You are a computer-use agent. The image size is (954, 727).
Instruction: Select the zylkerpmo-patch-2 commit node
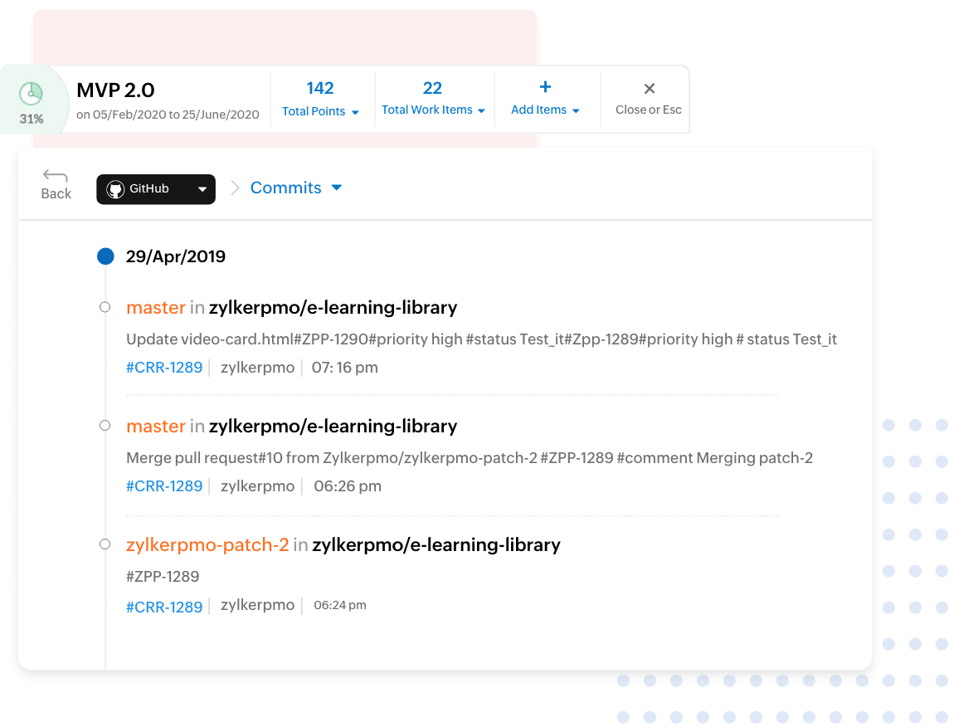coord(105,544)
